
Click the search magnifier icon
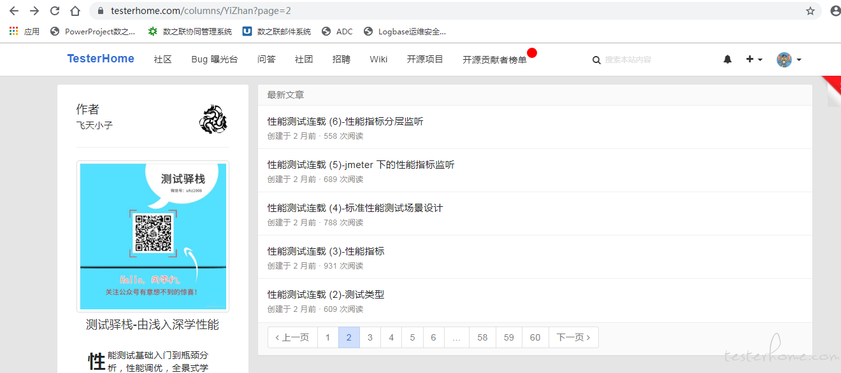pos(596,60)
